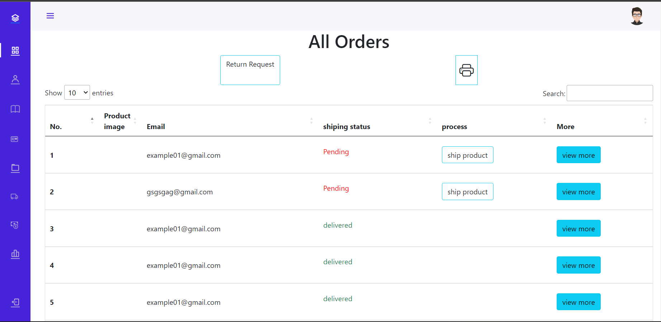The image size is (661, 322).
Task: Open the Return Request button
Action: coord(250,70)
